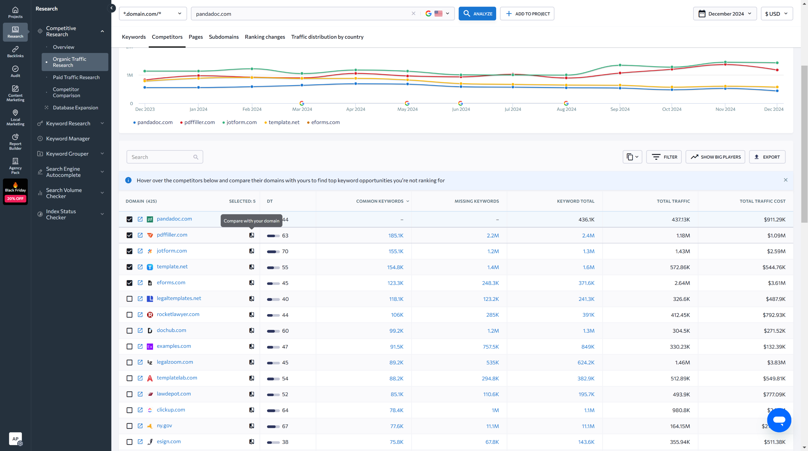This screenshot has width=808, height=451.
Task: Click compare icon in jotform.com row
Action: tap(252, 251)
